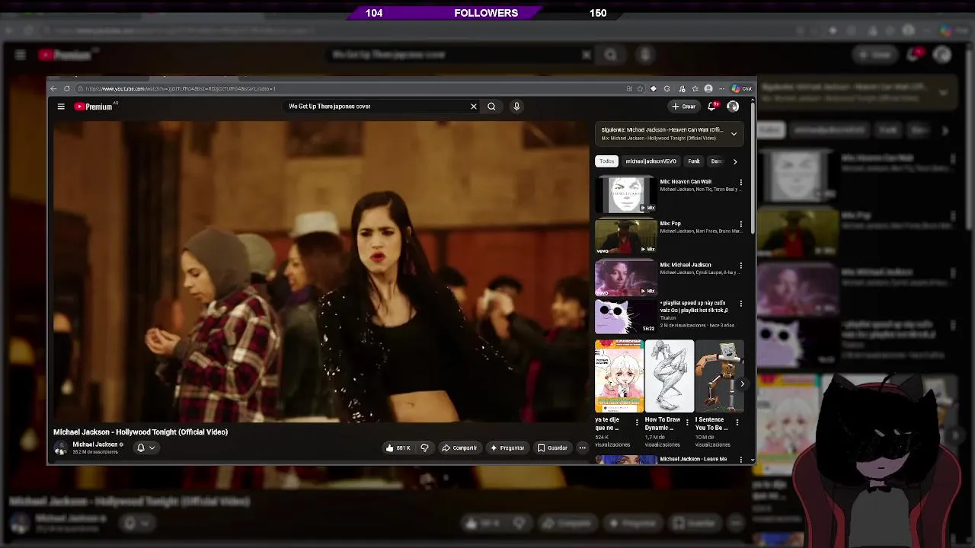Open the playlist speed up cat thumbnail

[x=625, y=317]
